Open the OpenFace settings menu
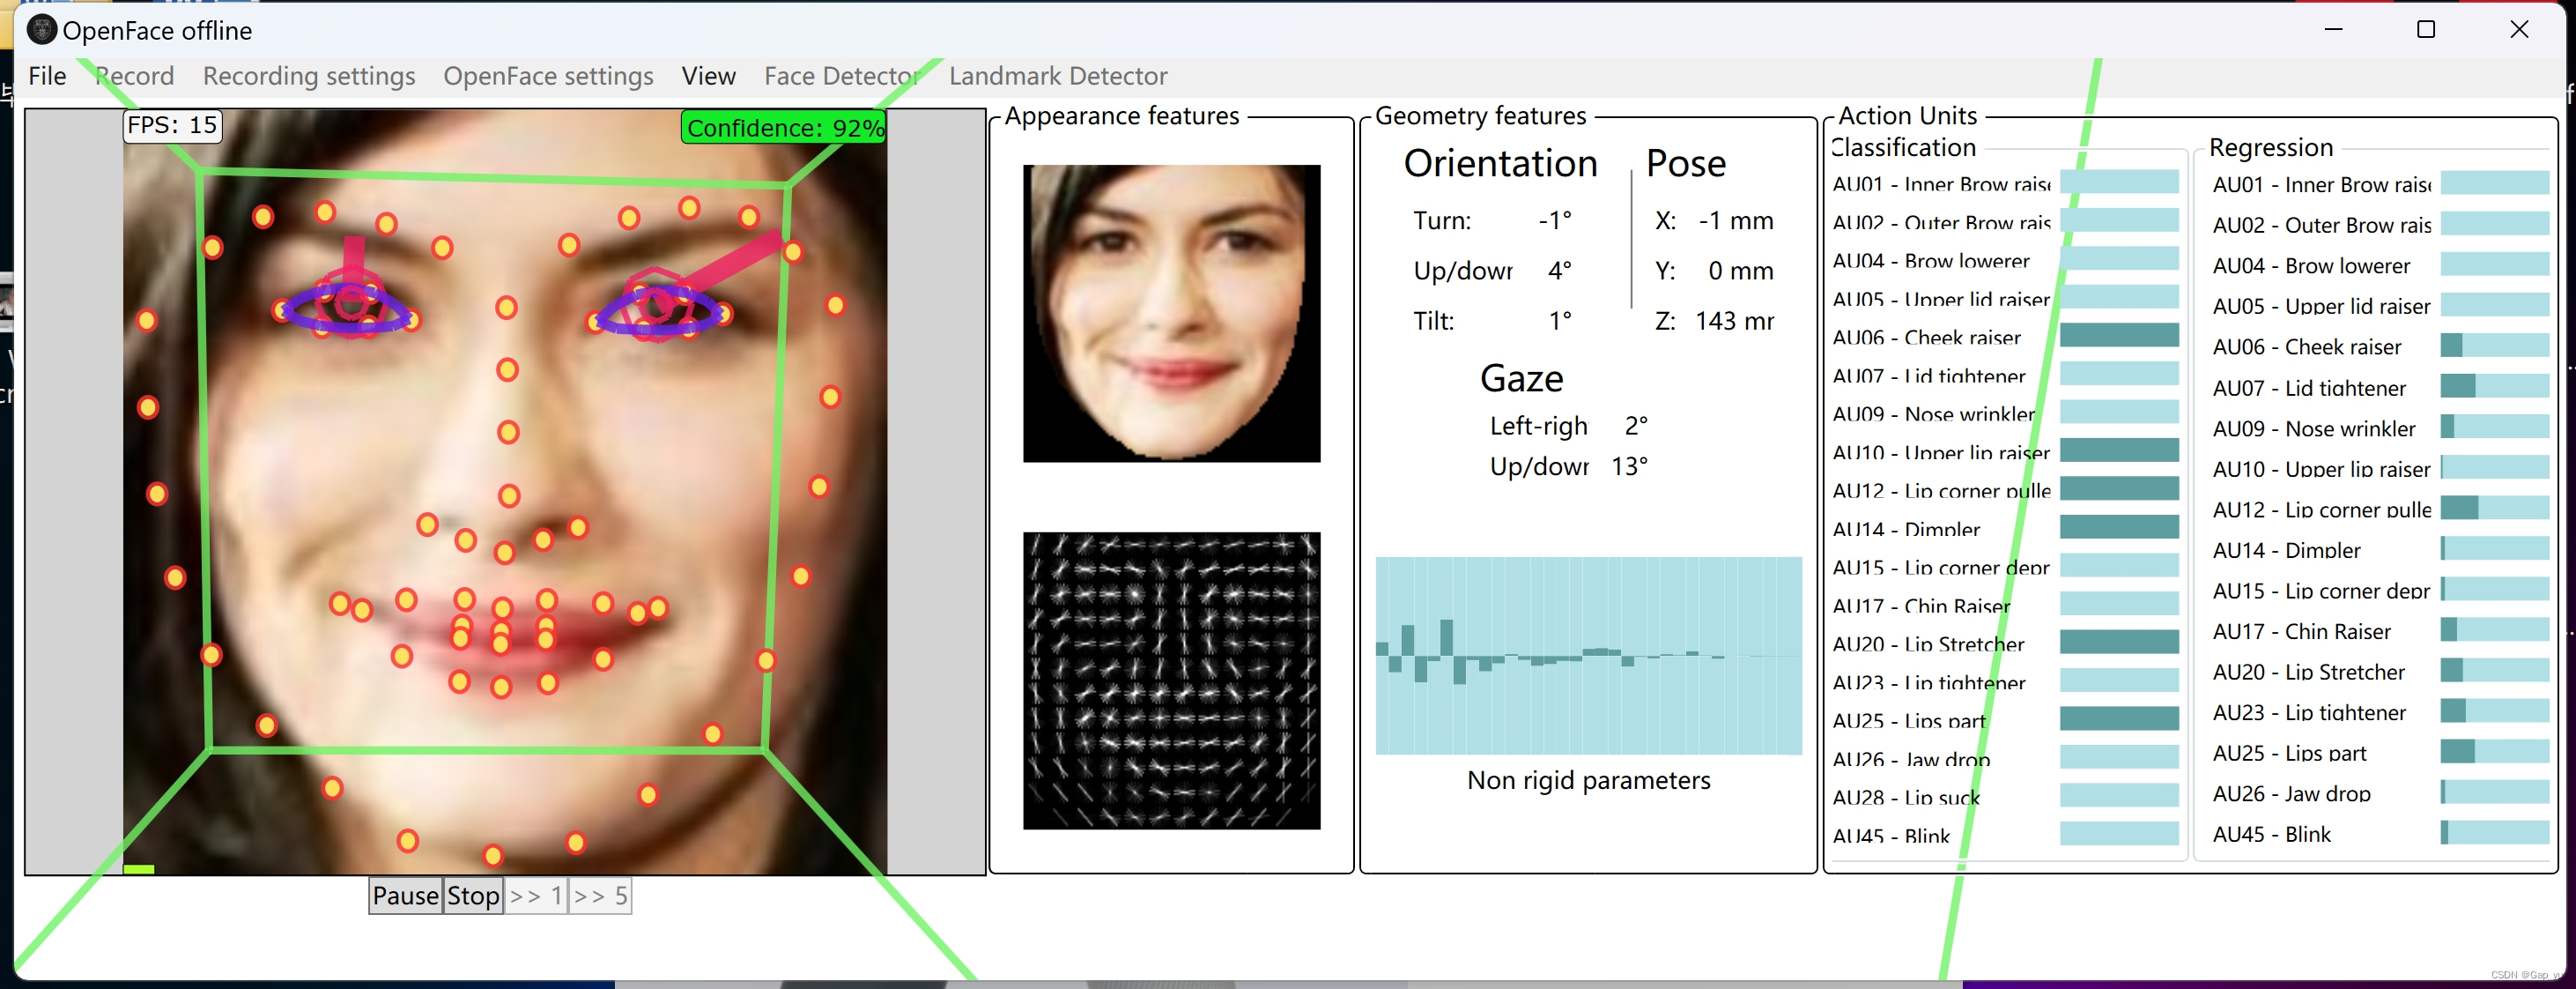The height and width of the screenshot is (989, 2576). 548,76
